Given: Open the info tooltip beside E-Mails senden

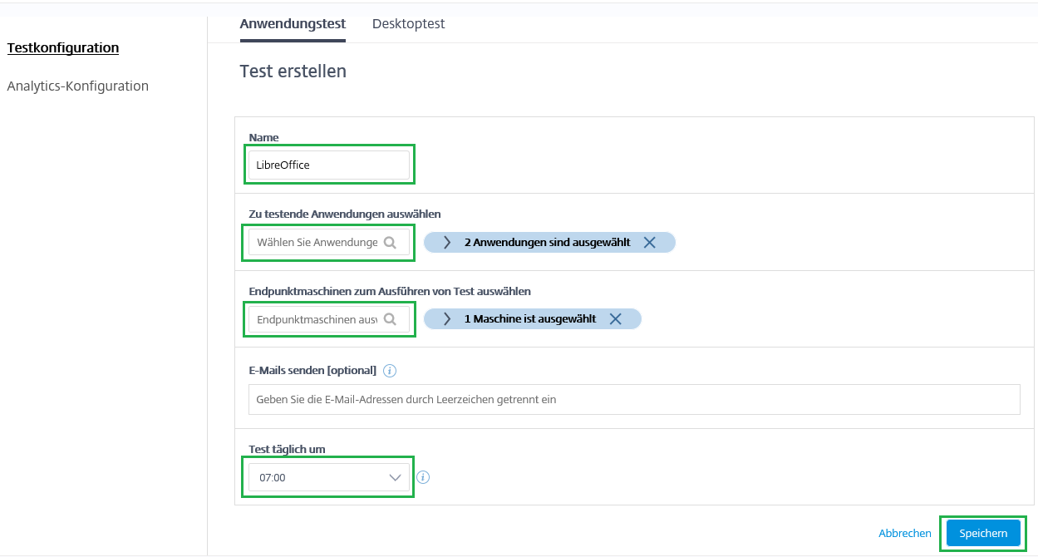Looking at the screenshot, I should [x=390, y=370].
